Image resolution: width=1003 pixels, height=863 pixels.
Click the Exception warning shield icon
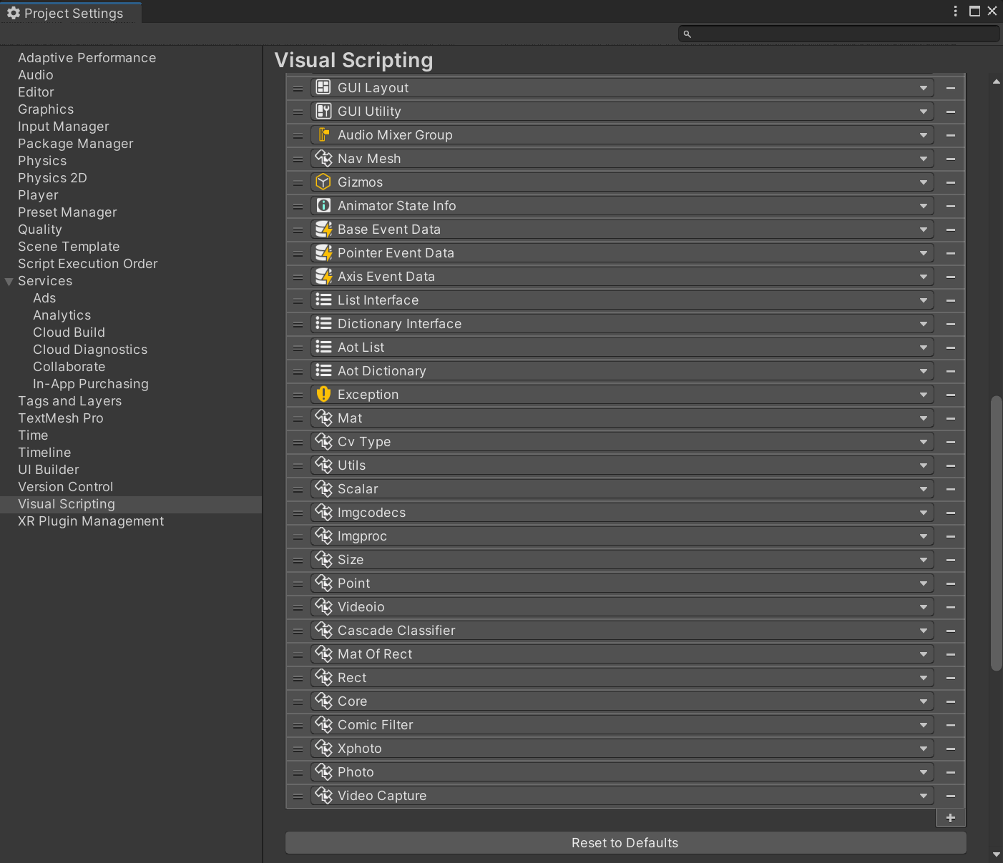click(323, 394)
